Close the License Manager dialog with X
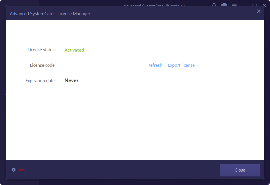 coord(258,11)
